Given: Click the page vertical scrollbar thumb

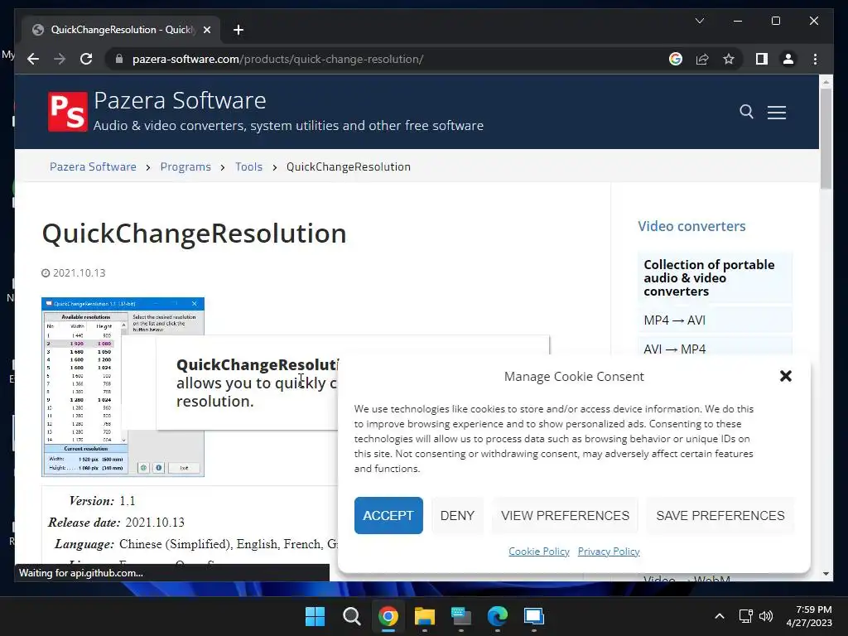Looking at the screenshot, I should click(826, 138).
